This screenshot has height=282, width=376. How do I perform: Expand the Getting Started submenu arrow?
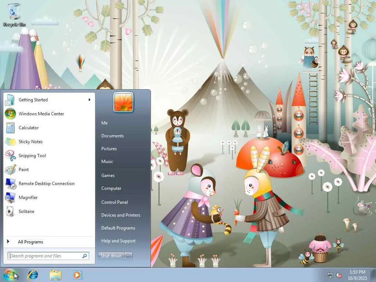tap(90, 100)
